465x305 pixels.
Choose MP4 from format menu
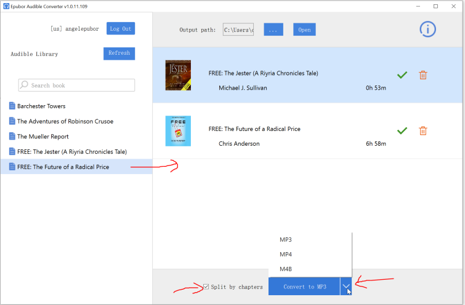286,255
